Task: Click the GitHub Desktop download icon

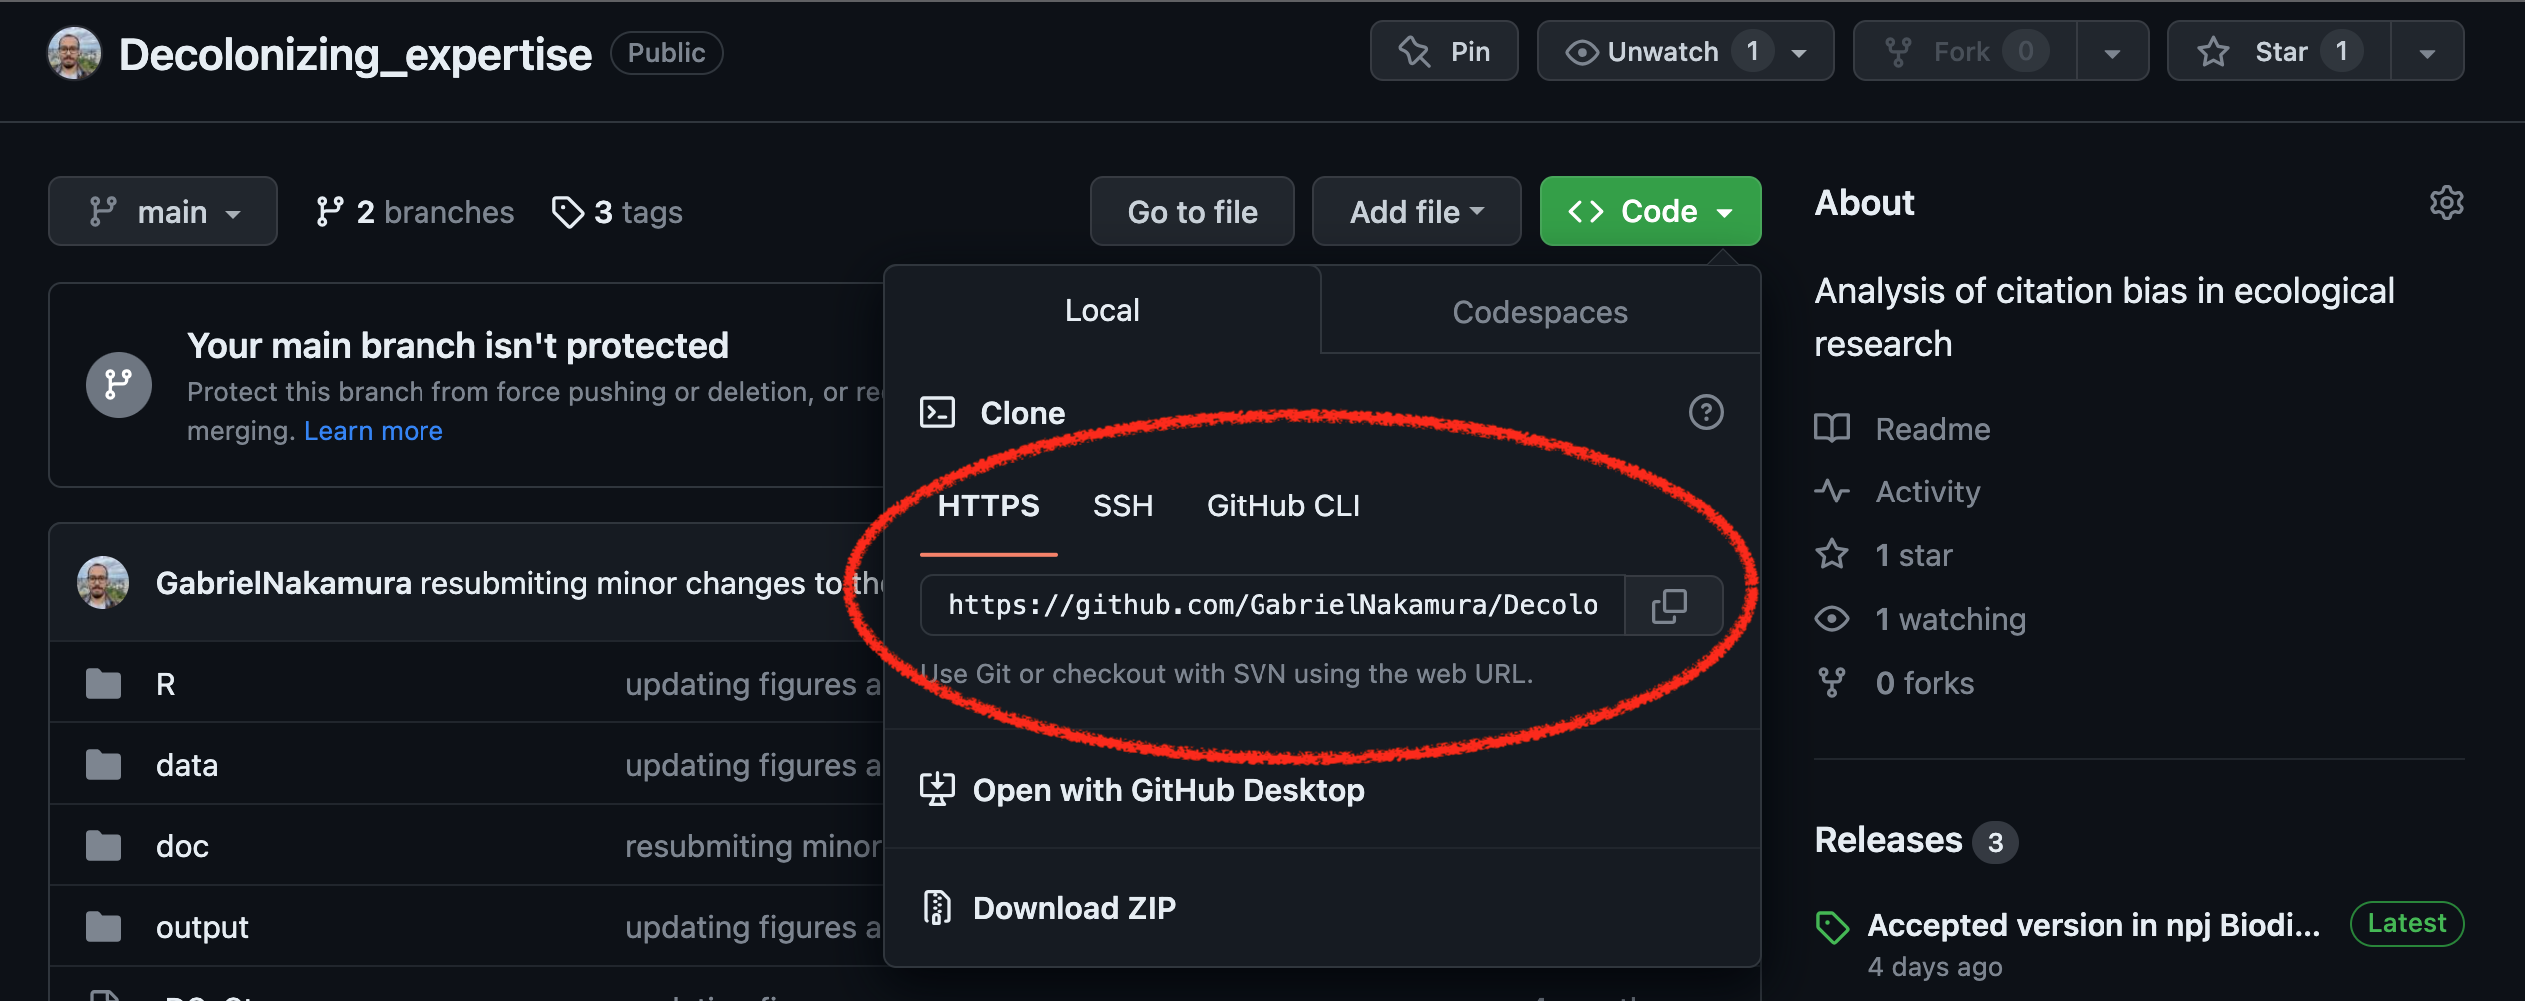Action: point(937,790)
